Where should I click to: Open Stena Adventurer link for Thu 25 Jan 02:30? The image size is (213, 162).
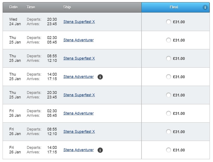click(78, 40)
